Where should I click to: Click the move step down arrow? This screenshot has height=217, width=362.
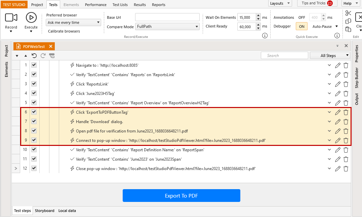tap(17, 56)
